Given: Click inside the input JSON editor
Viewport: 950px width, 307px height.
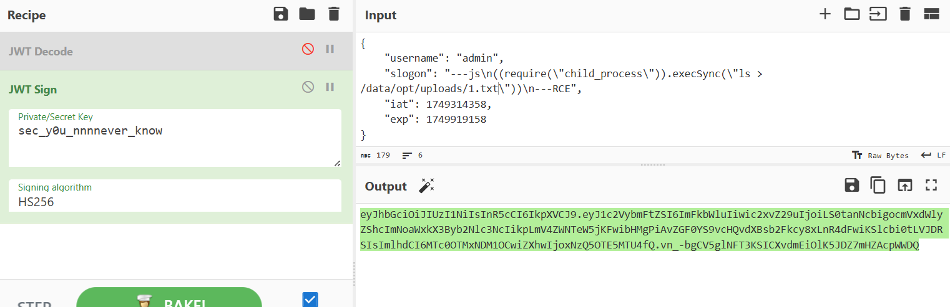Looking at the screenshot, I should 652,90.
